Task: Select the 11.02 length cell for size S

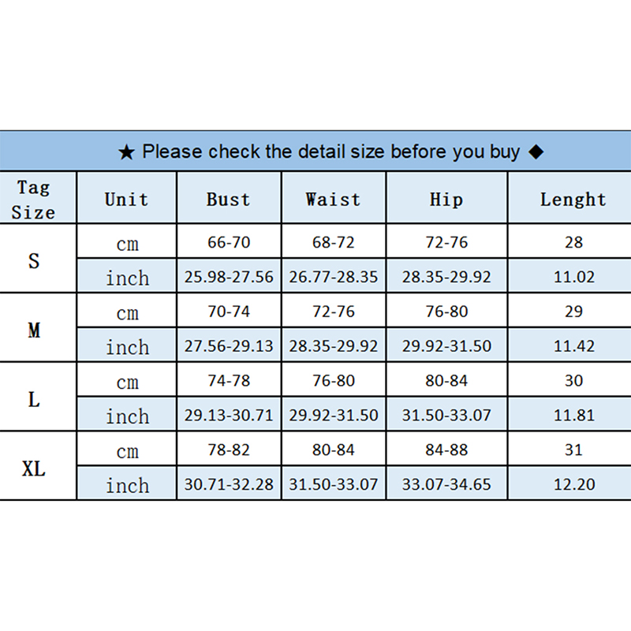Action: tap(573, 277)
